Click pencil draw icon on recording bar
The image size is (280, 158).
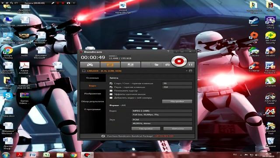pyautogui.click(x=53, y=3)
